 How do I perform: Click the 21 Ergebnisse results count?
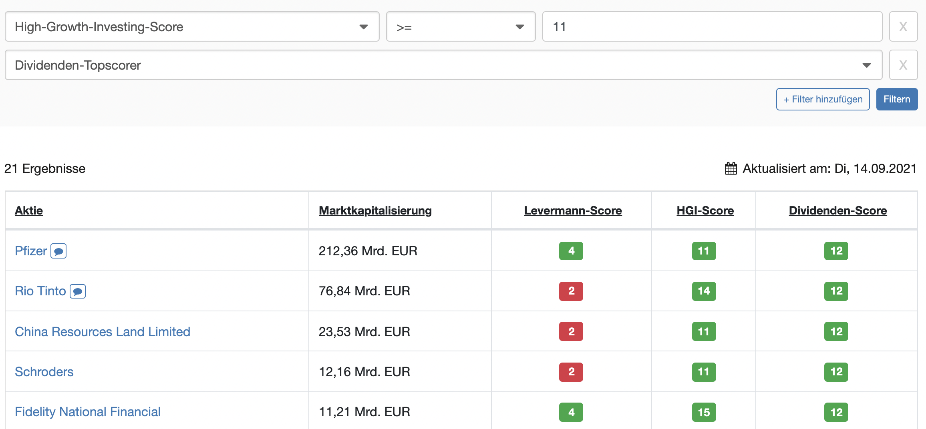45,168
